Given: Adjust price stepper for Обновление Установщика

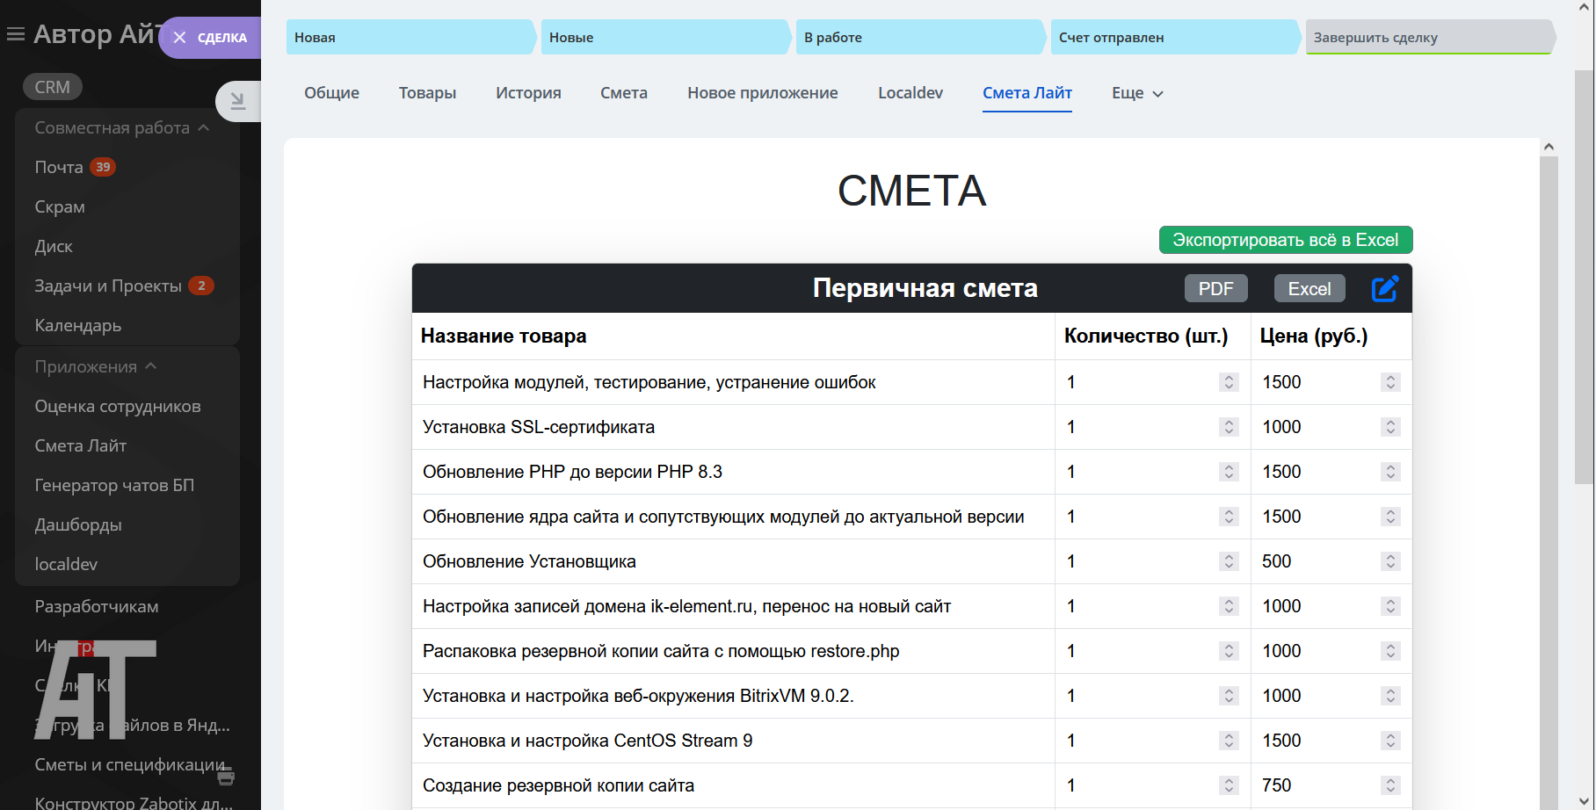Looking at the screenshot, I should [1390, 561].
